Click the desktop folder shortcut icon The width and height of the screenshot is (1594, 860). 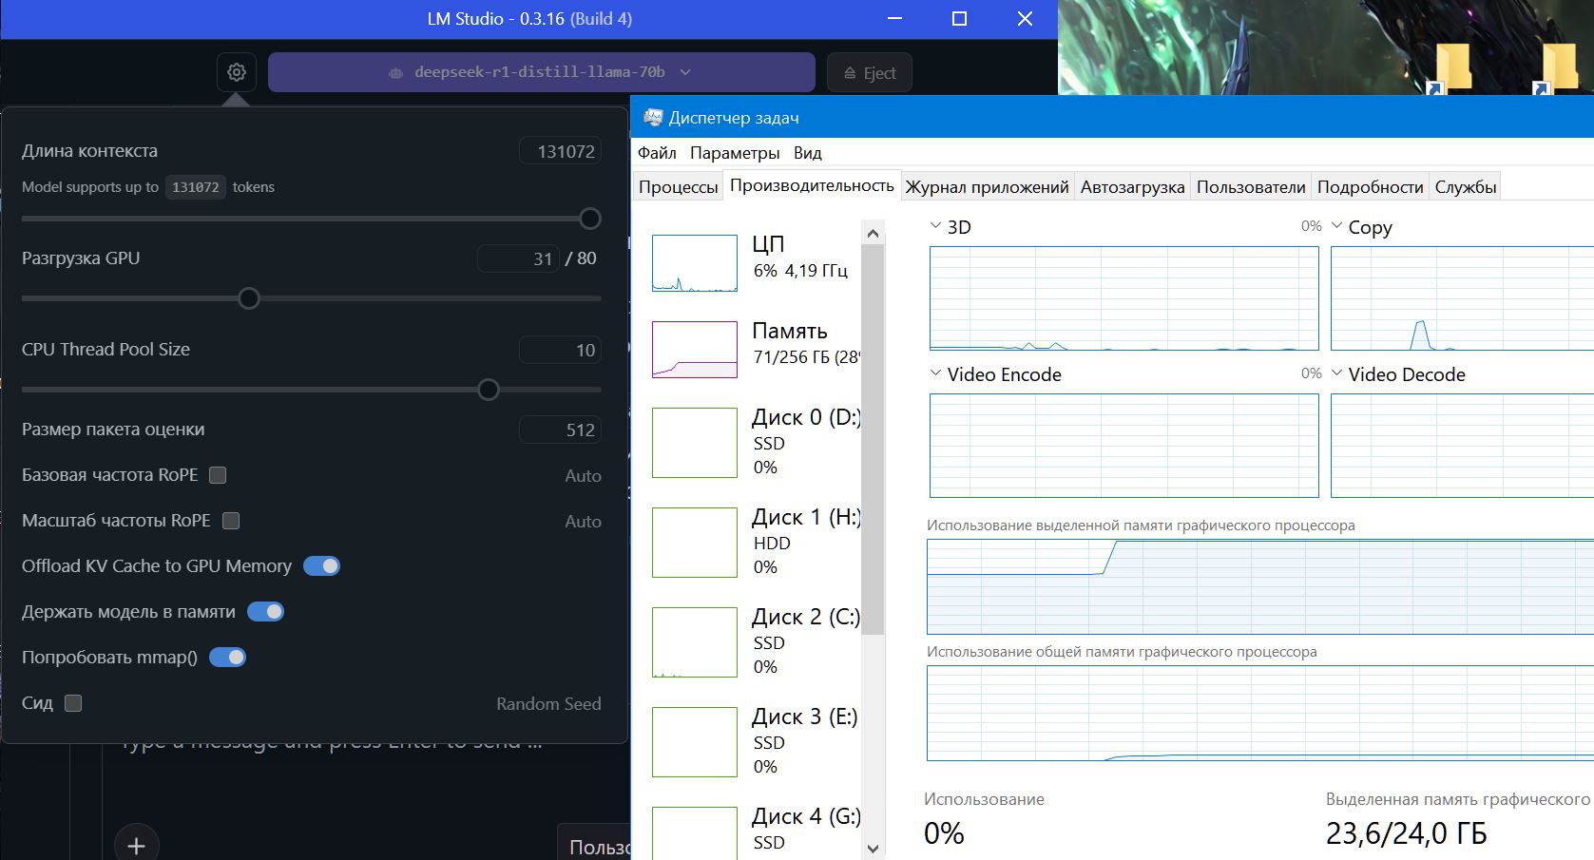pos(1451,68)
